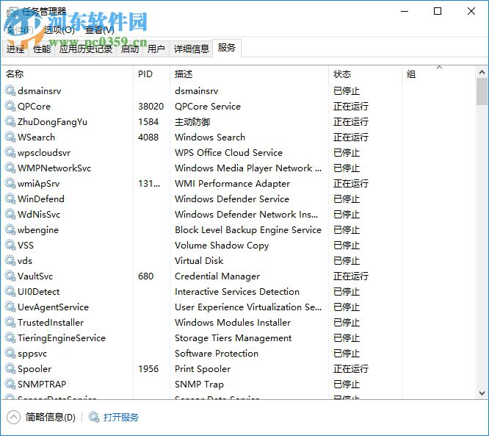Click the gear icon beside wpscloudsvr
Viewport: 489px width, 436px height.
10,153
